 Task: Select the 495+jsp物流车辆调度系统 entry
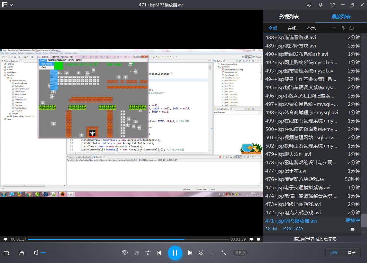point(312,88)
